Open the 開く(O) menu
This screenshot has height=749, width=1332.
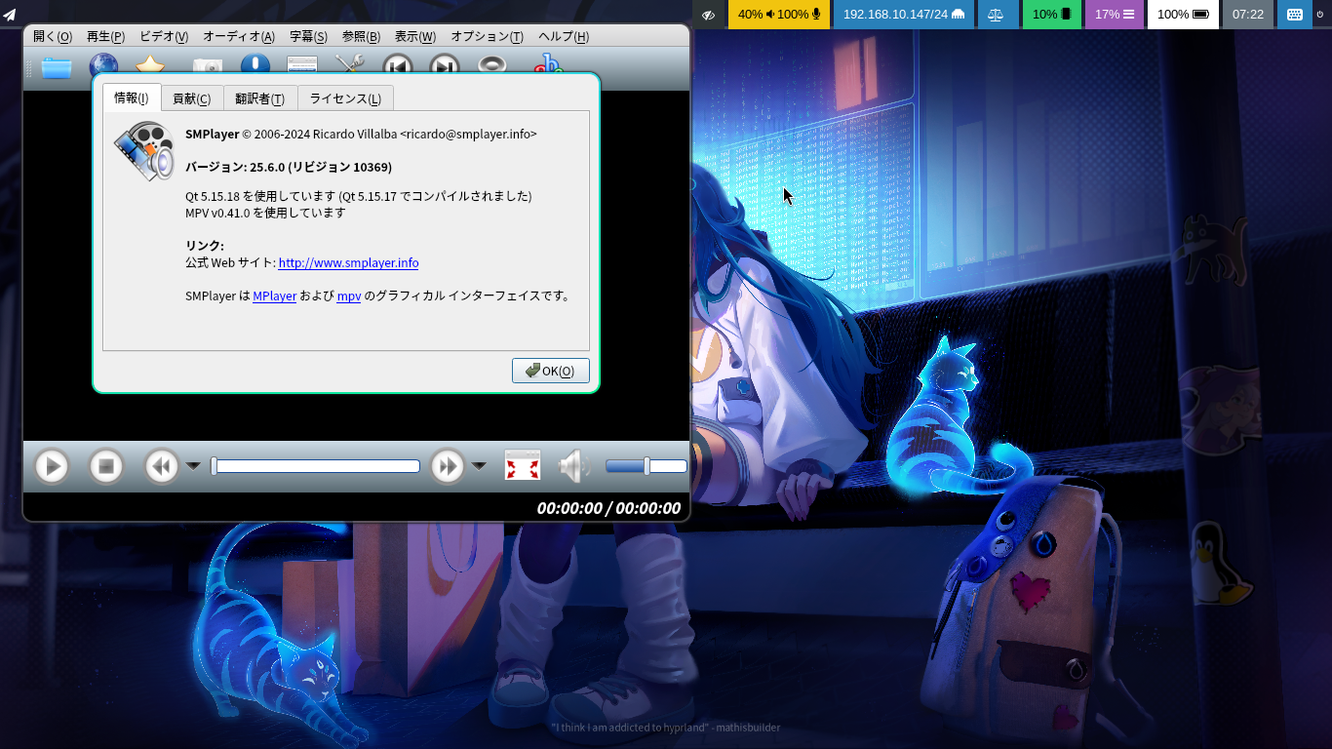click(x=53, y=37)
